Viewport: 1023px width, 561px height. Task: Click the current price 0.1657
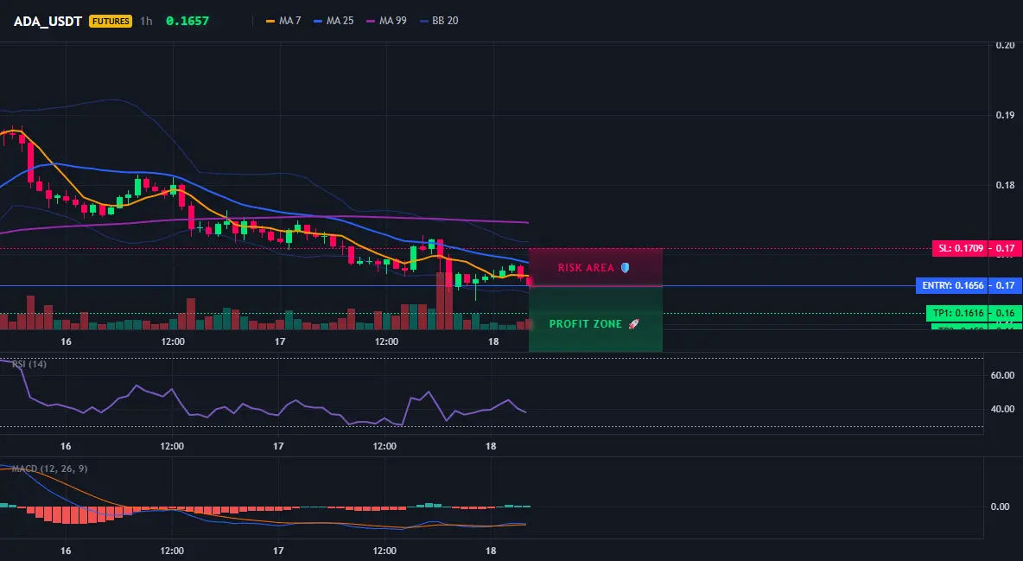pos(187,21)
